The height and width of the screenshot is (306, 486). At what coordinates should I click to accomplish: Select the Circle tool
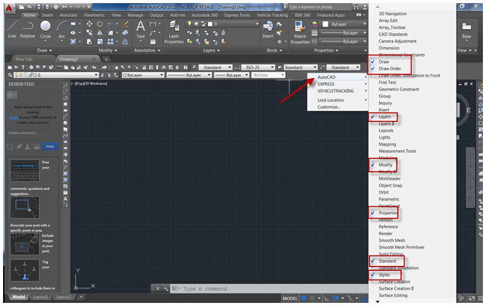[45, 30]
